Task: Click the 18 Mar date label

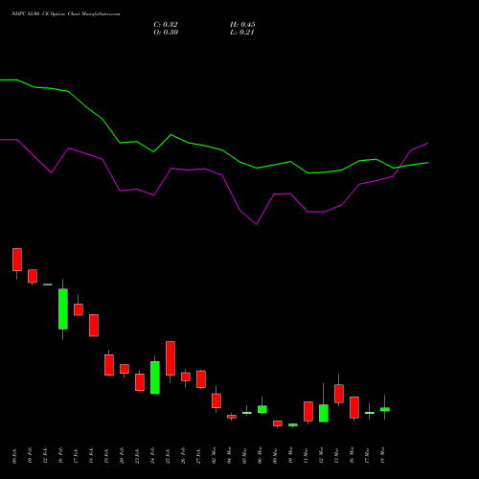Action: tap(383, 456)
